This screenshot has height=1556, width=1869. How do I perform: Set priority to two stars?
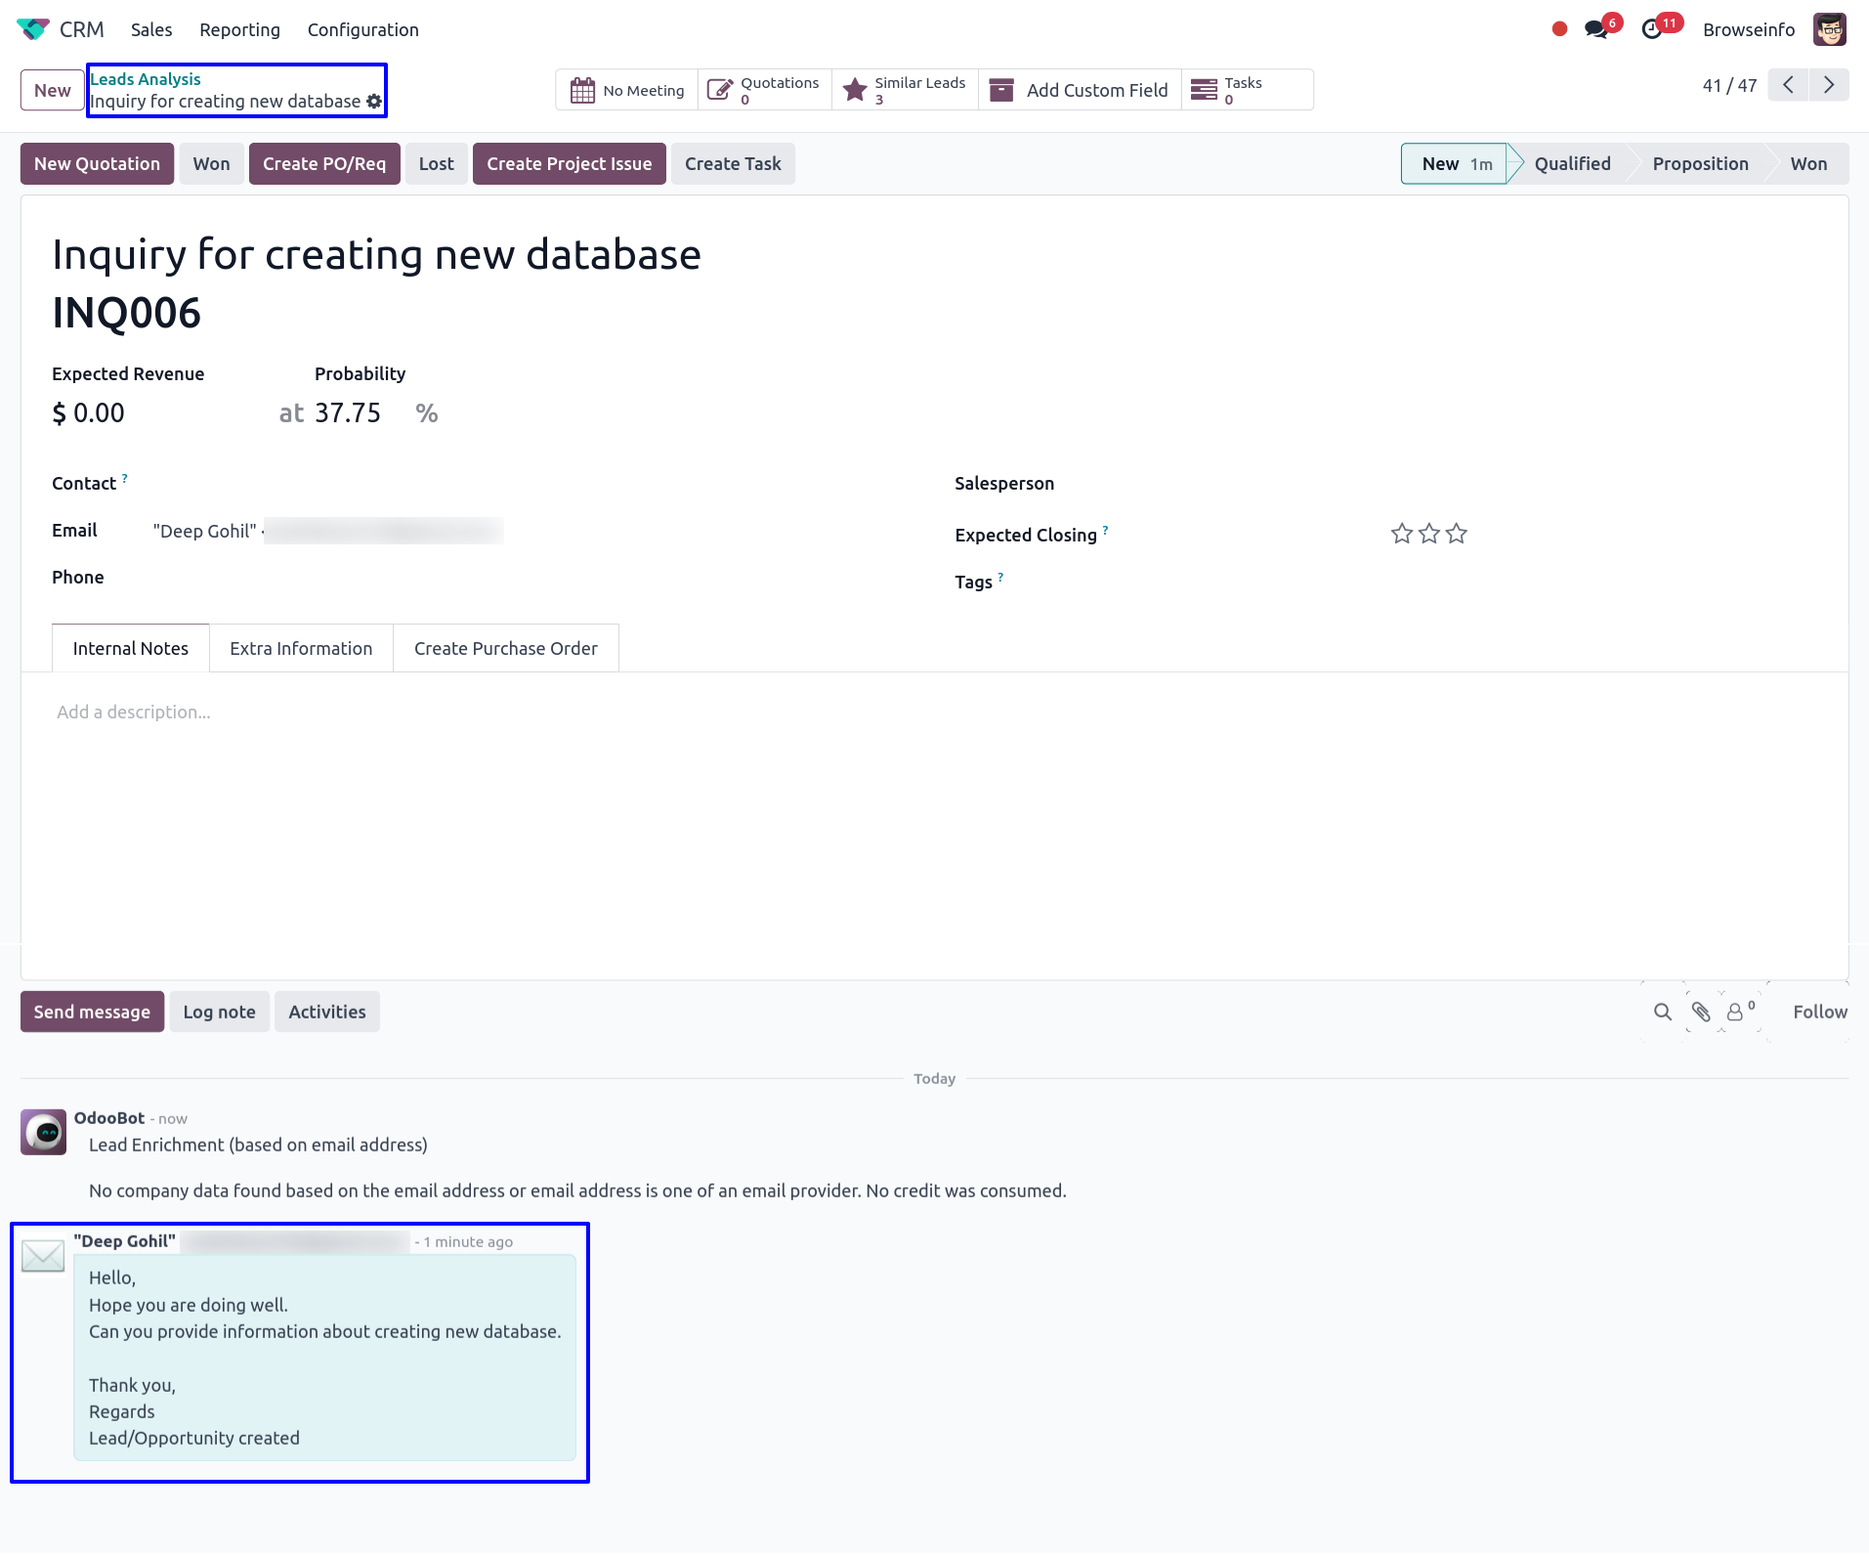[1429, 534]
